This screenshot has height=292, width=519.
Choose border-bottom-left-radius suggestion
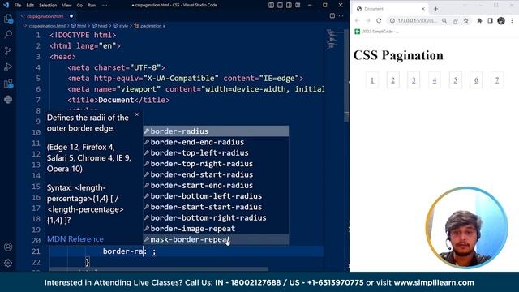[x=216, y=196]
